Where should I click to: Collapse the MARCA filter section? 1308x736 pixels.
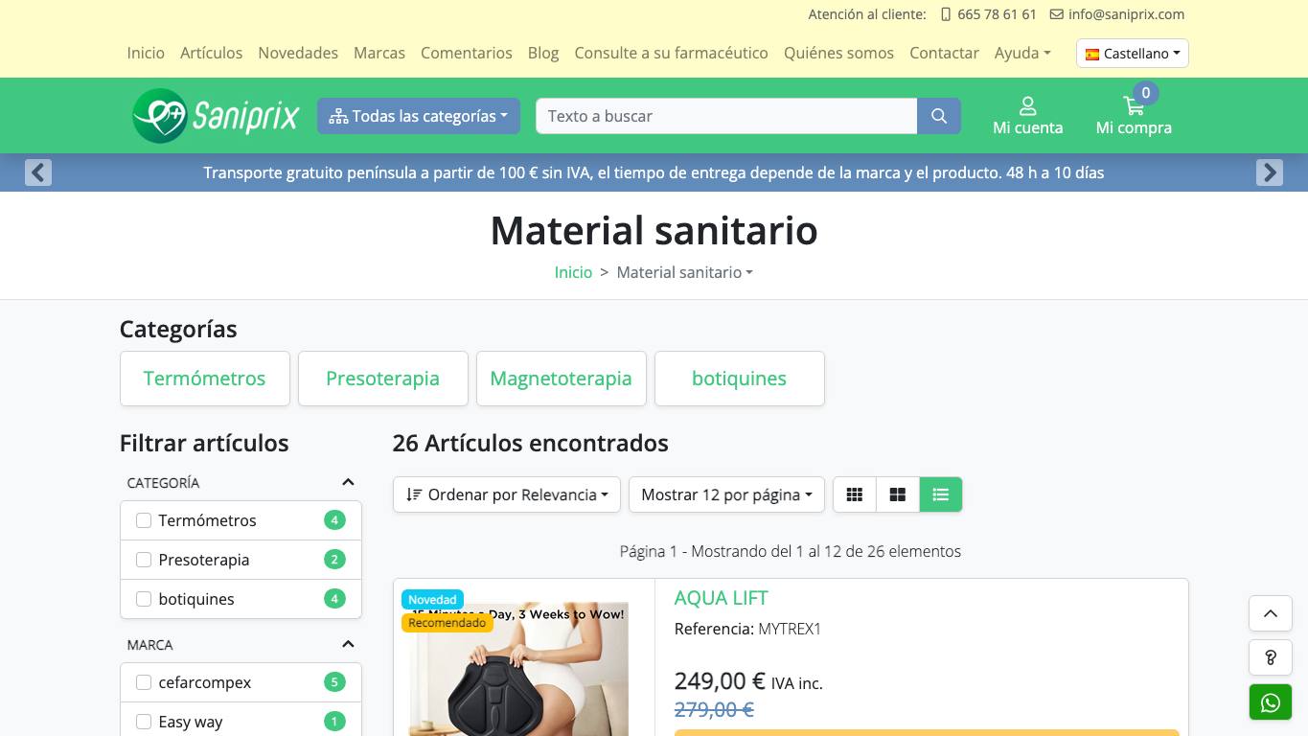(348, 644)
